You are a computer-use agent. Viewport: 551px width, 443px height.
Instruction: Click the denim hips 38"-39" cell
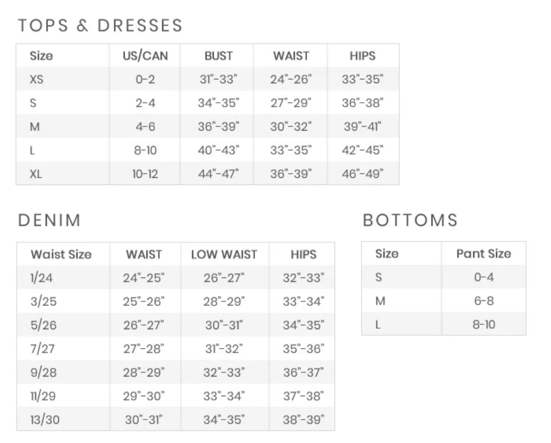304,420
